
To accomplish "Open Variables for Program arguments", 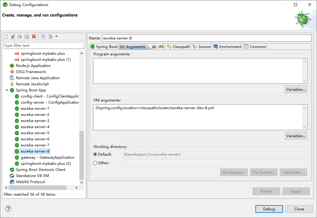I will tap(296, 89).
